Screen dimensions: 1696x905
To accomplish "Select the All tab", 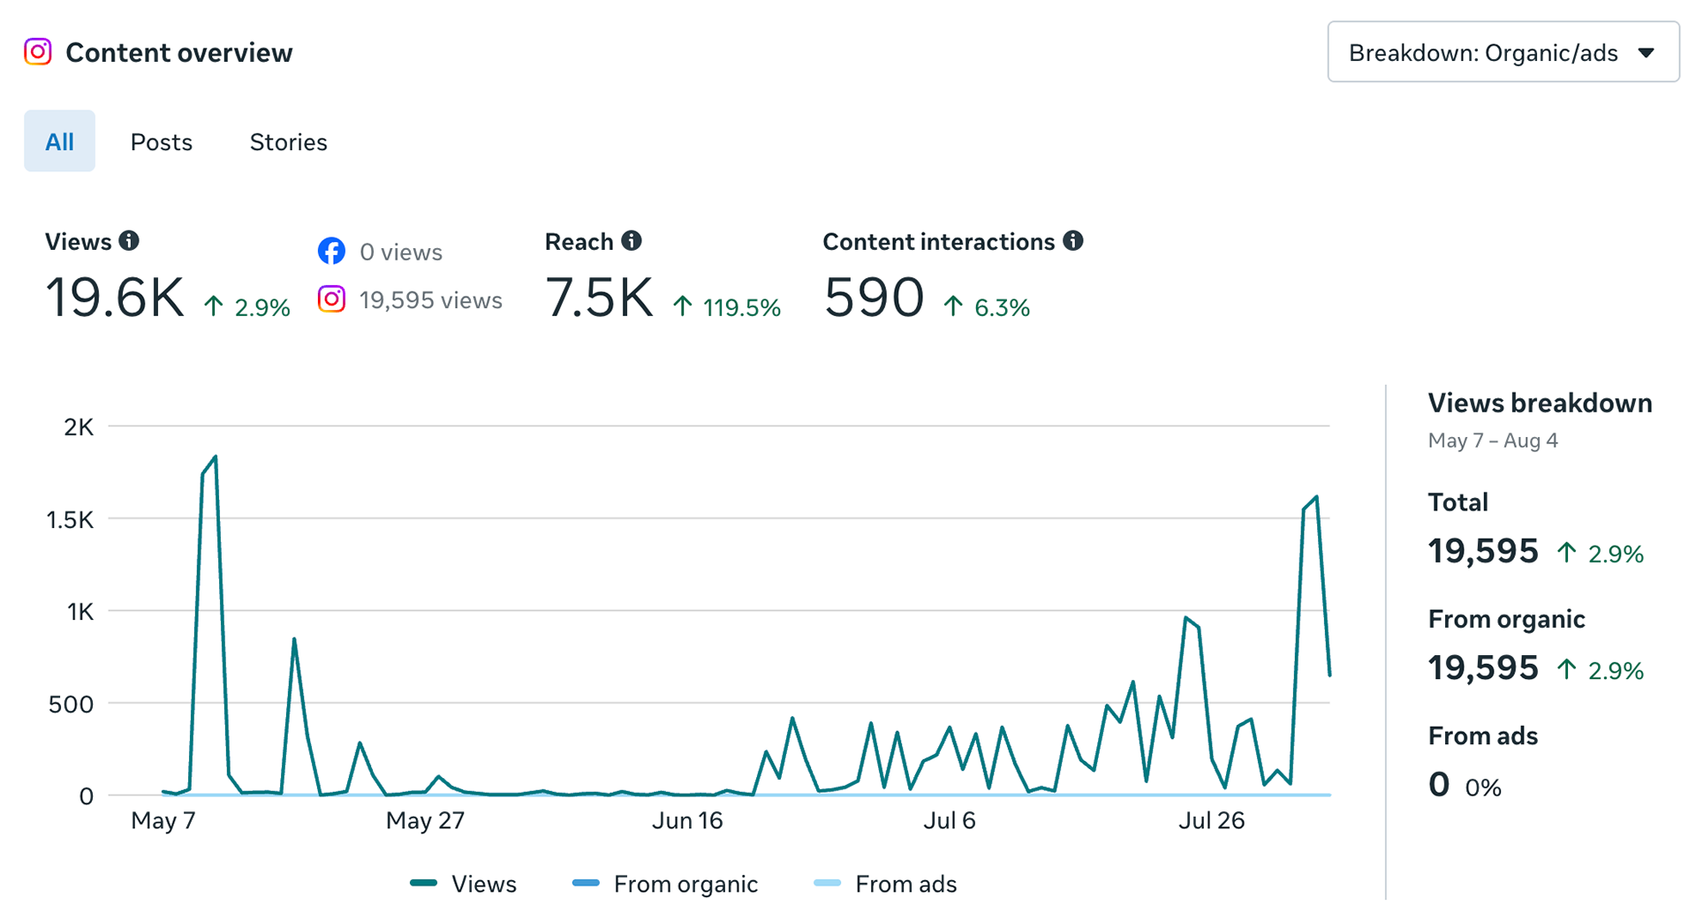I will [59, 141].
